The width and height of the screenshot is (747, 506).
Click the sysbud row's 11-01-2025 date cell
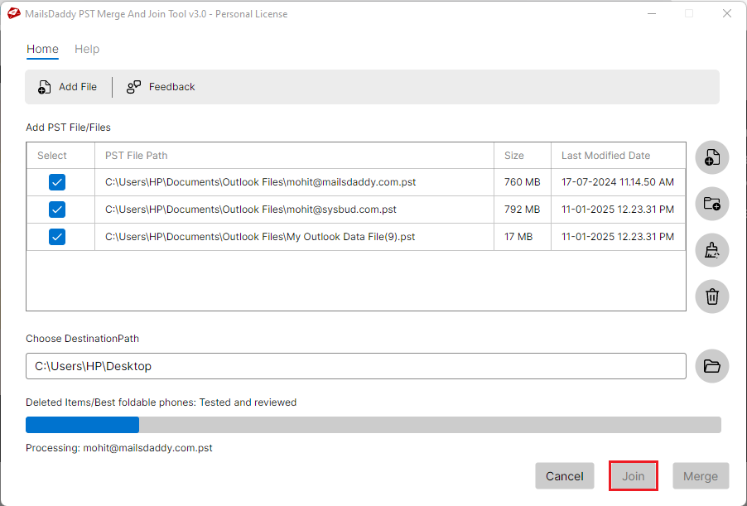pyautogui.click(x=619, y=210)
